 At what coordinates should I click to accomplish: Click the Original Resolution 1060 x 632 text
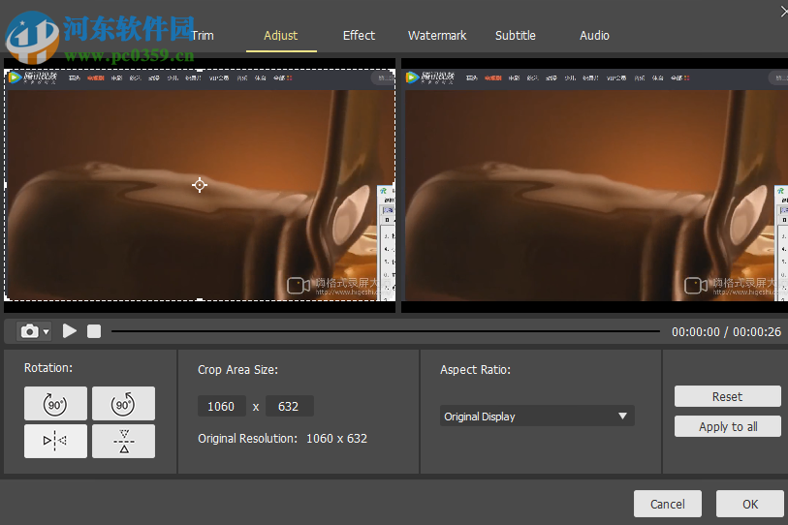[x=282, y=439]
